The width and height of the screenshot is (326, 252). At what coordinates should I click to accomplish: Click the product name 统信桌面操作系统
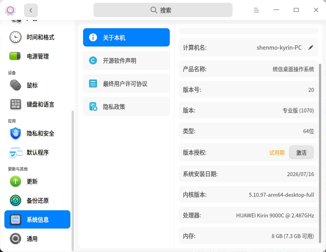pyautogui.click(x=293, y=69)
